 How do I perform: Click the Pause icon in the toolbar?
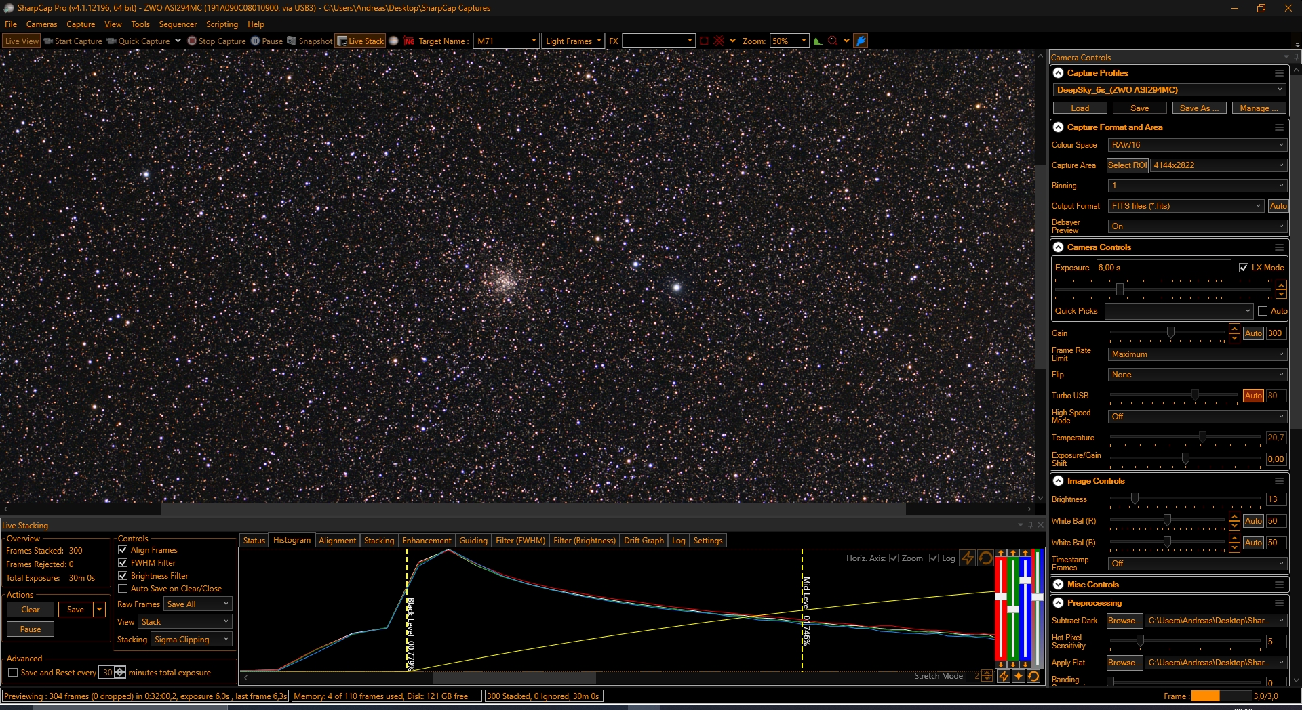pos(256,41)
